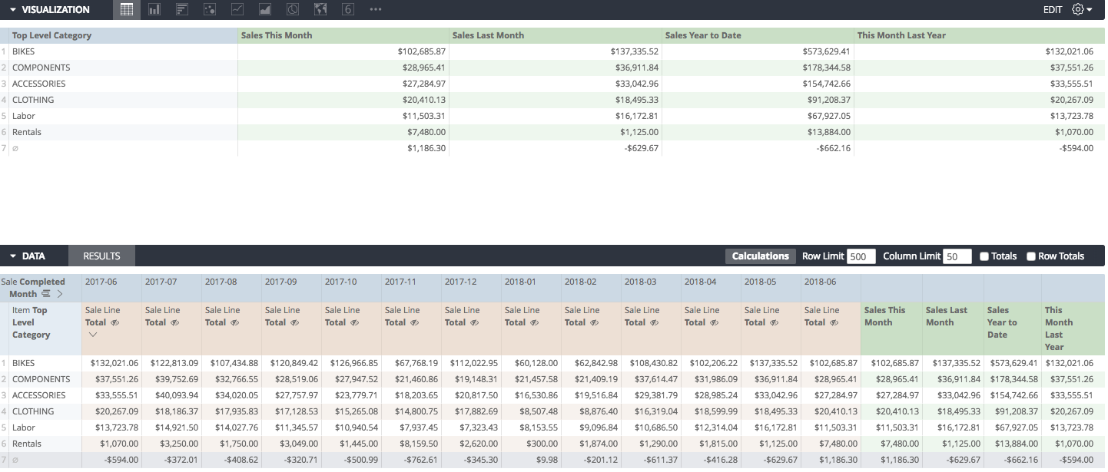The image size is (1108, 472).
Task: Click Labor row in data table
Action: (x=552, y=427)
